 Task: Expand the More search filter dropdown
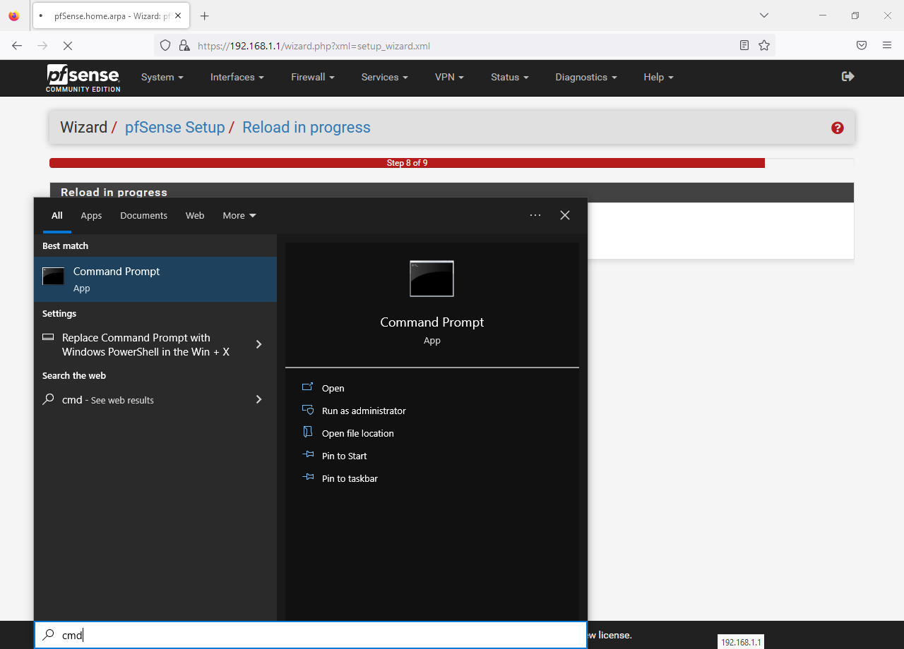[x=239, y=216]
